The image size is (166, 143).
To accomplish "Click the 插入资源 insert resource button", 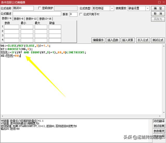I will coord(128,40).
